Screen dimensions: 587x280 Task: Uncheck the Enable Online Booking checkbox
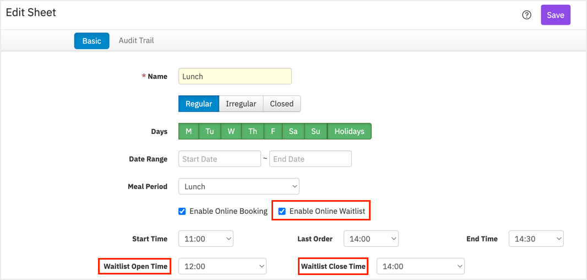(182, 212)
